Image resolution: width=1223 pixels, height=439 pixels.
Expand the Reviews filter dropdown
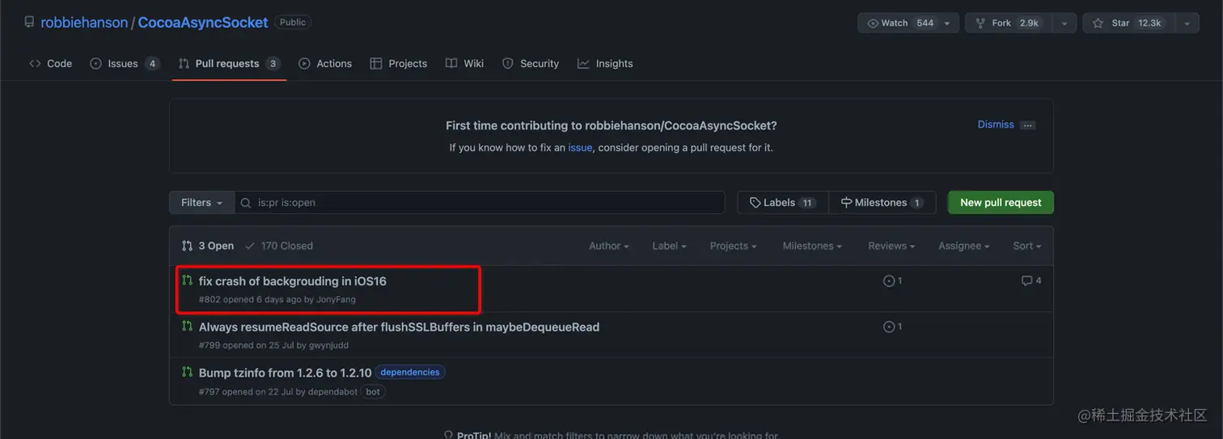pos(891,246)
